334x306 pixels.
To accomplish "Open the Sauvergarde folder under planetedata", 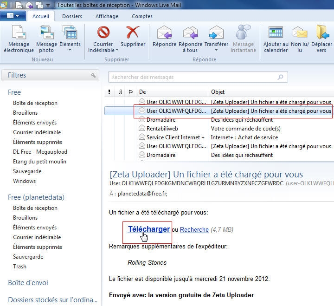I will (x=28, y=257).
